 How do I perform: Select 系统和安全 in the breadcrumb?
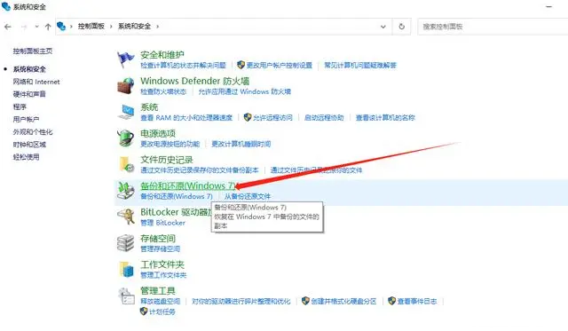[134, 26]
